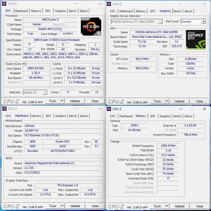
Task: Click Validate in the Memory-tab window
Action: click(180, 206)
